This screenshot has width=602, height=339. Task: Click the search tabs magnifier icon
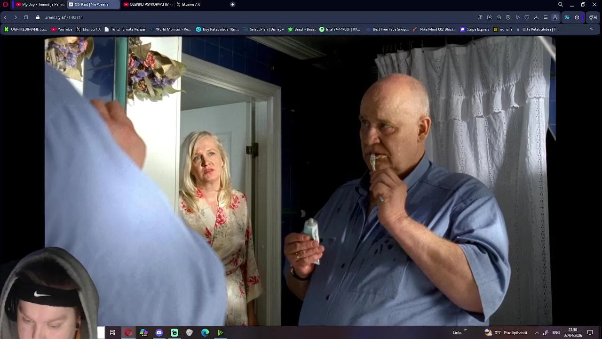point(560,4)
